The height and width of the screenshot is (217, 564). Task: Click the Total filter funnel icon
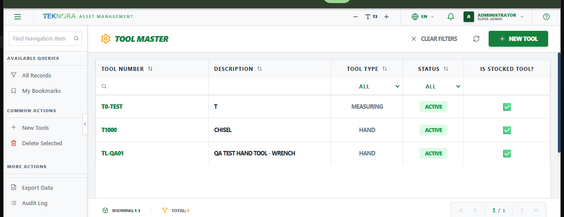tap(165, 210)
